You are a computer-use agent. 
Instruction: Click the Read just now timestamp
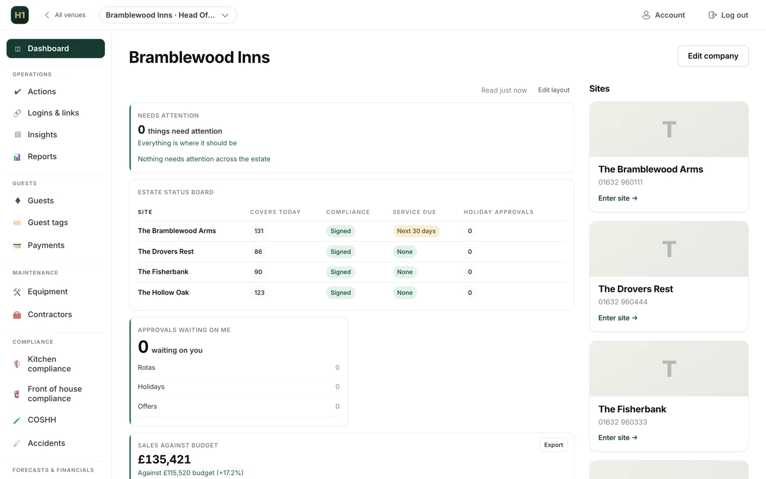[x=504, y=90]
